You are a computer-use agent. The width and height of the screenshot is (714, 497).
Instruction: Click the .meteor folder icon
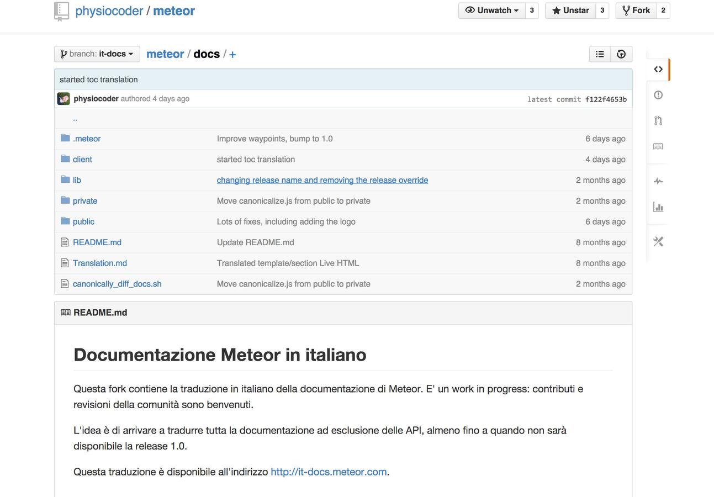(65, 138)
